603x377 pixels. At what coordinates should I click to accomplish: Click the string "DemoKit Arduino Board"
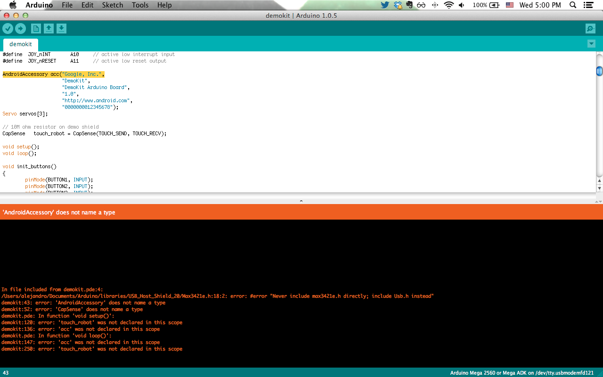[x=94, y=88]
